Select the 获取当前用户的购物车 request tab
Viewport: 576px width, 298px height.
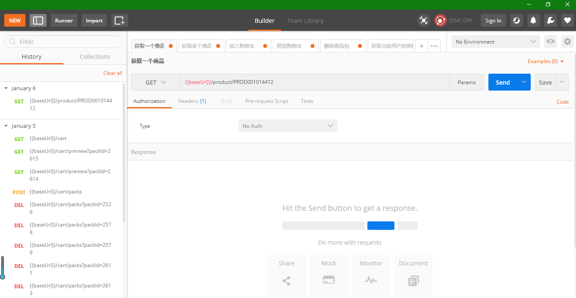(391, 46)
